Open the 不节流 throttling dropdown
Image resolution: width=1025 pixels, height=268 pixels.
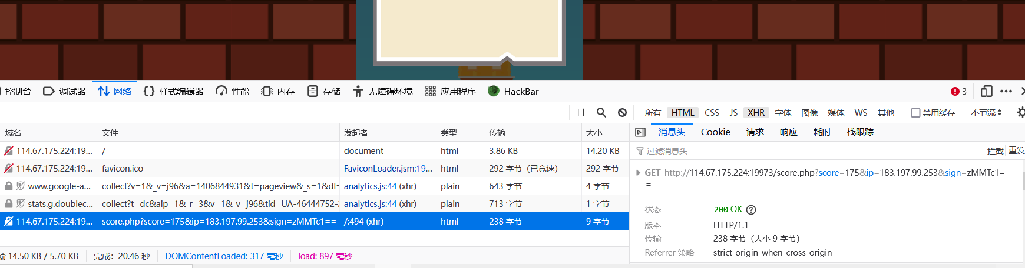pyautogui.click(x=986, y=112)
